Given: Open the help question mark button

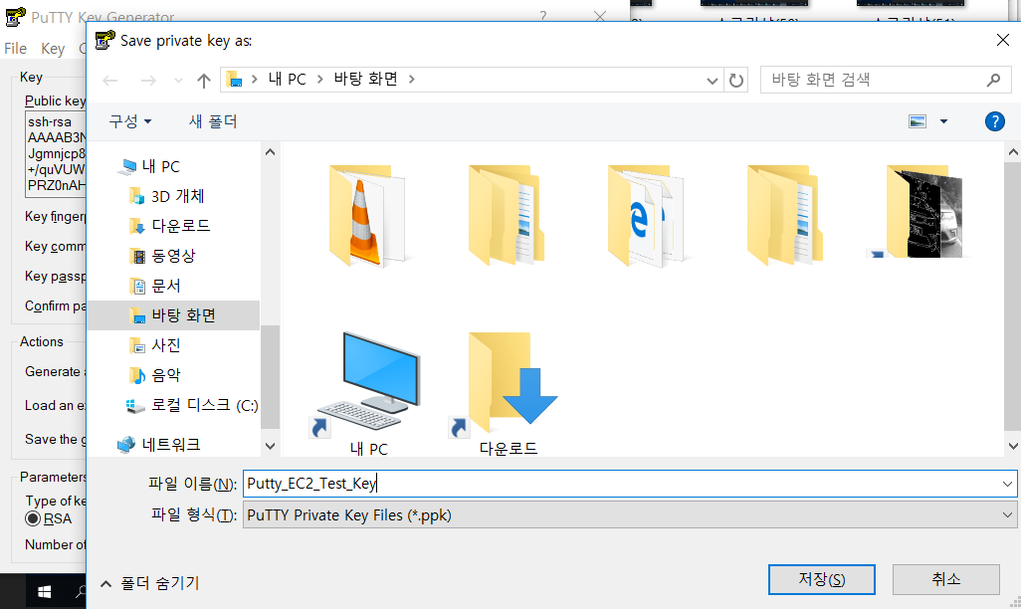Looking at the screenshot, I should [x=994, y=121].
